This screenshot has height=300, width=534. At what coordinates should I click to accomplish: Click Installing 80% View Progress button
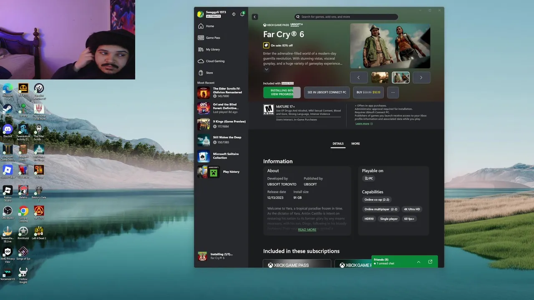point(282,92)
